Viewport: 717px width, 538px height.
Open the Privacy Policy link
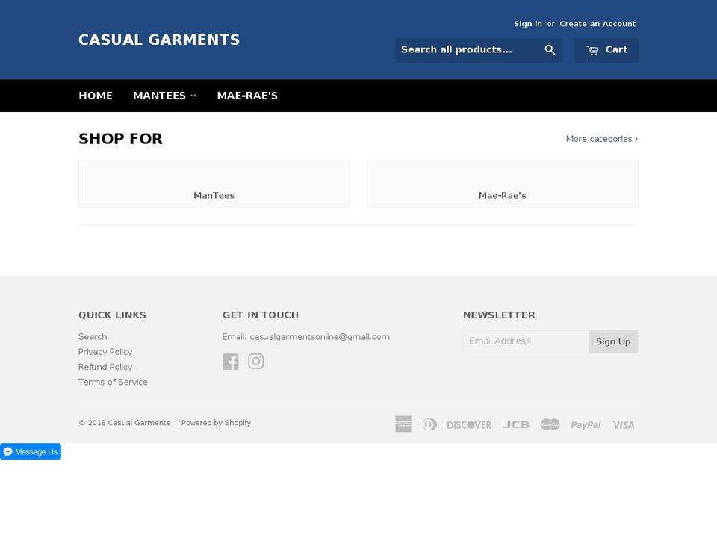[x=105, y=352]
